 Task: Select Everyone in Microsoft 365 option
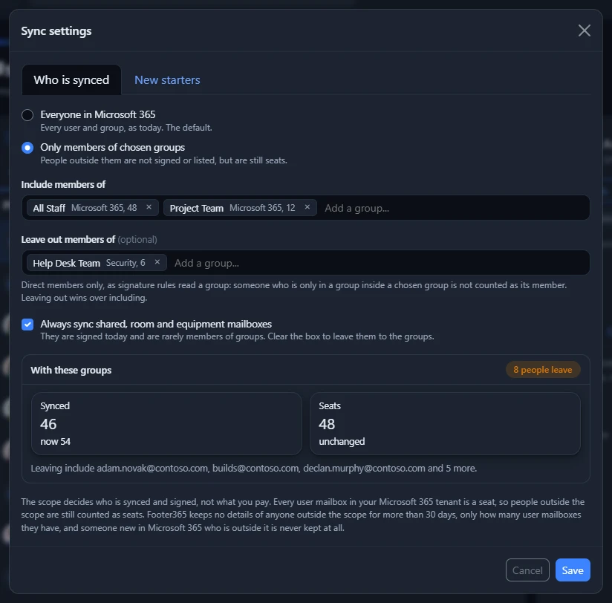coord(27,115)
